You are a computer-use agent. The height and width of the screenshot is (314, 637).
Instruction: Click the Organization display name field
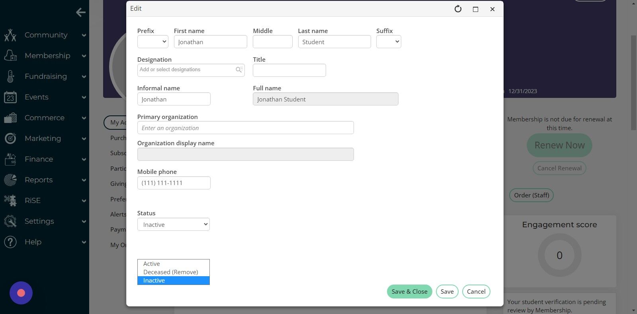(245, 154)
